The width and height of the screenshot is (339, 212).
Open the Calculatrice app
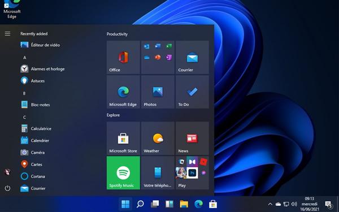pyautogui.click(x=36, y=128)
